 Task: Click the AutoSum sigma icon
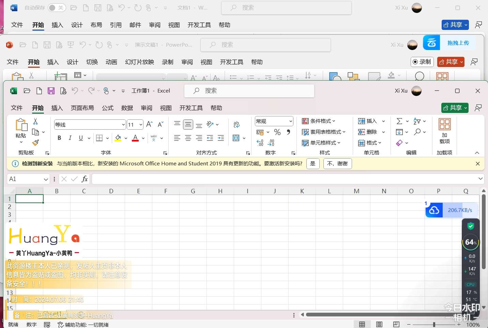[x=399, y=121]
